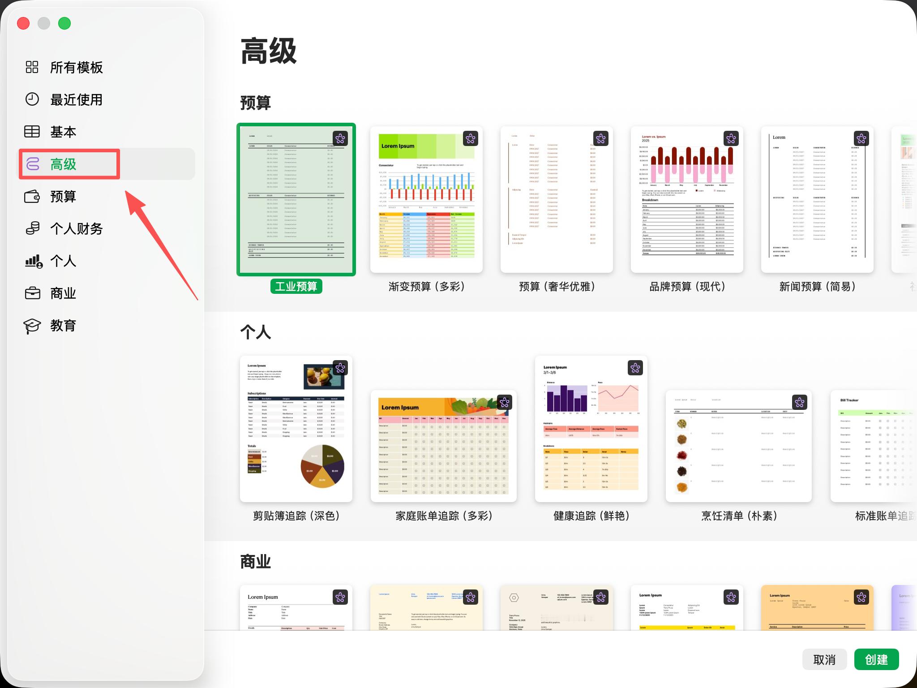Click the 取消 button
This screenshot has height=688, width=917.
click(x=824, y=659)
